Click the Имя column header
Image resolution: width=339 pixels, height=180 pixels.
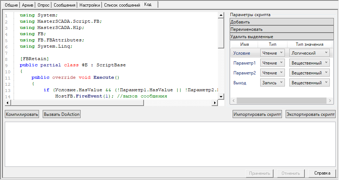click(244, 44)
